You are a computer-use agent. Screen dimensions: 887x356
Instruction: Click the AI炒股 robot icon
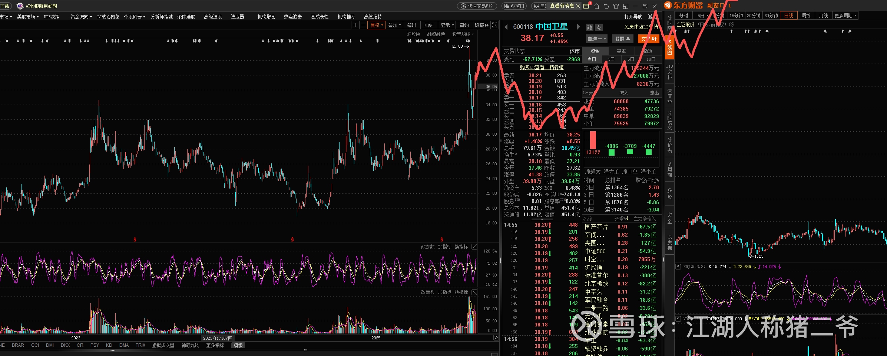tap(20, 6)
